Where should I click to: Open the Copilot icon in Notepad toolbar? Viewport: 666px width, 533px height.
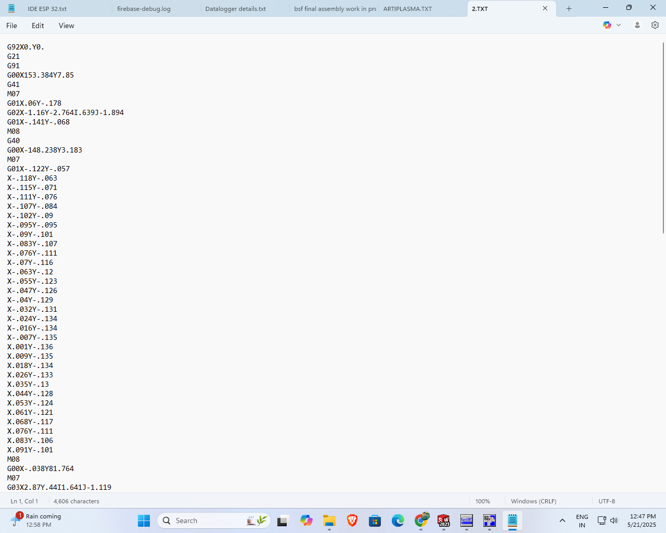[x=607, y=25]
